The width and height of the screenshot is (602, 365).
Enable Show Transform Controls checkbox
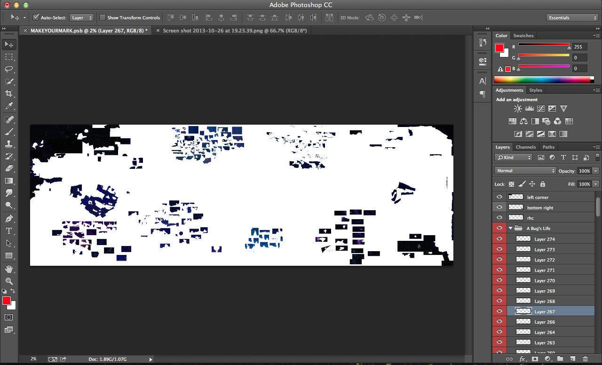tap(103, 18)
